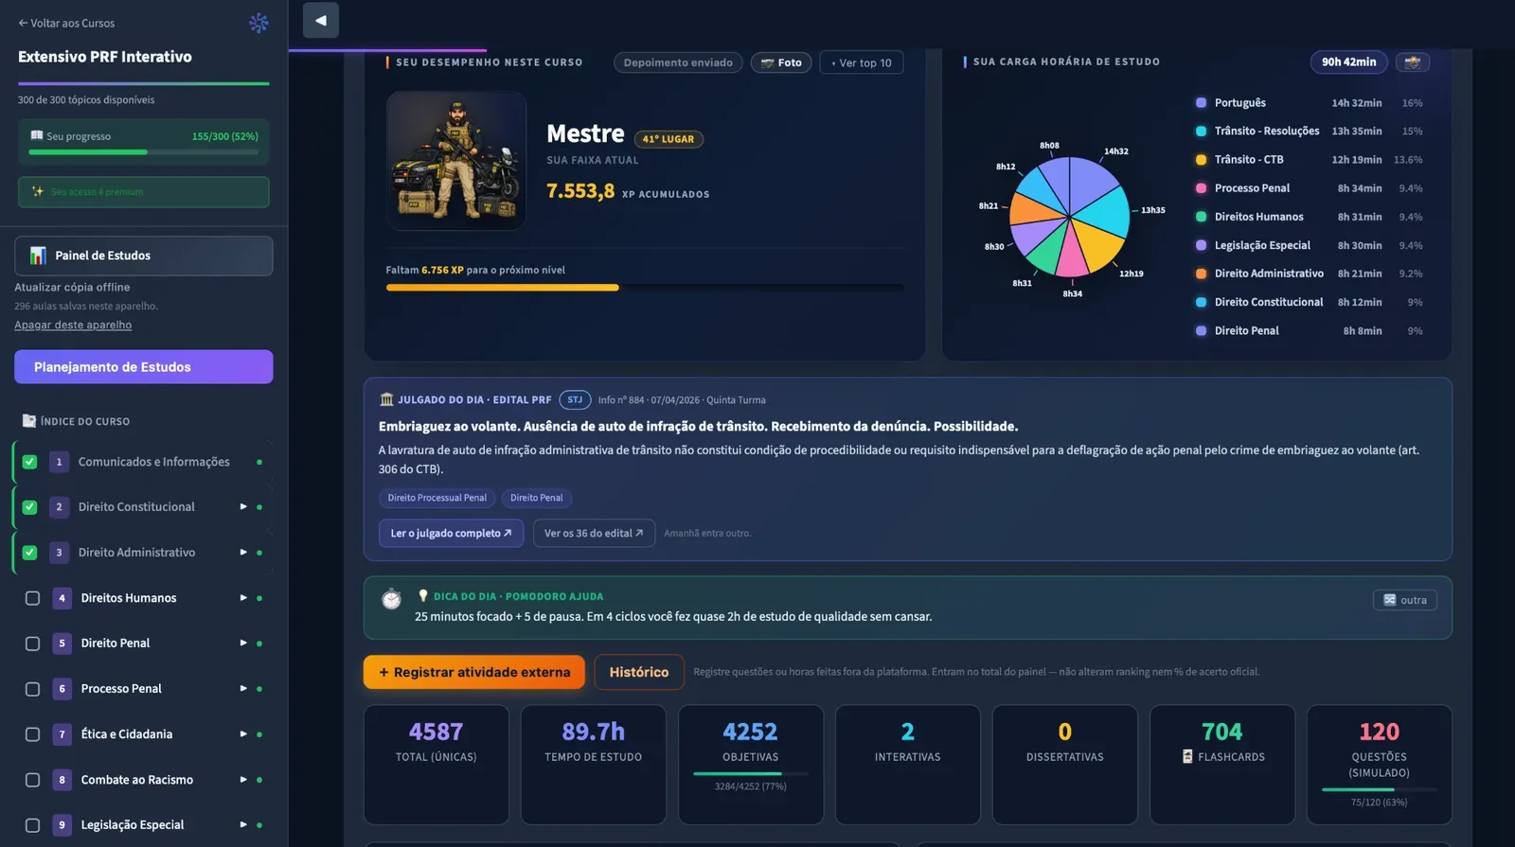
Task: Select the Direito Penal tag chip
Action: pos(537,498)
